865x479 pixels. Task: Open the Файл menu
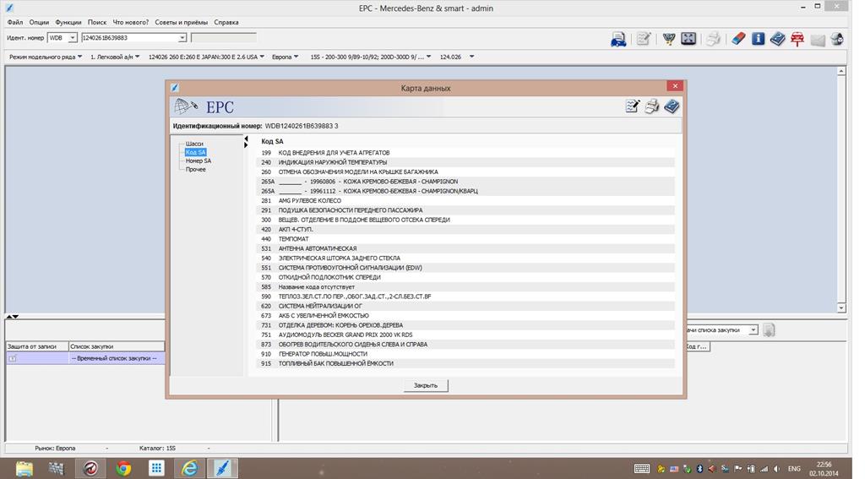coord(14,23)
